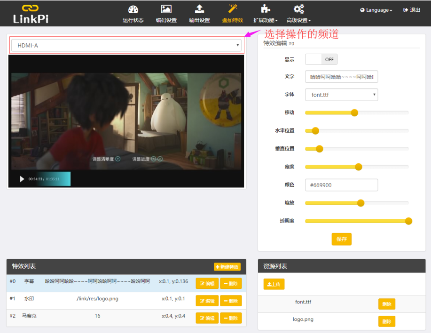Click the 马赛克 effect name
This screenshot has width=431, height=335.
pyautogui.click(x=29, y=316)
